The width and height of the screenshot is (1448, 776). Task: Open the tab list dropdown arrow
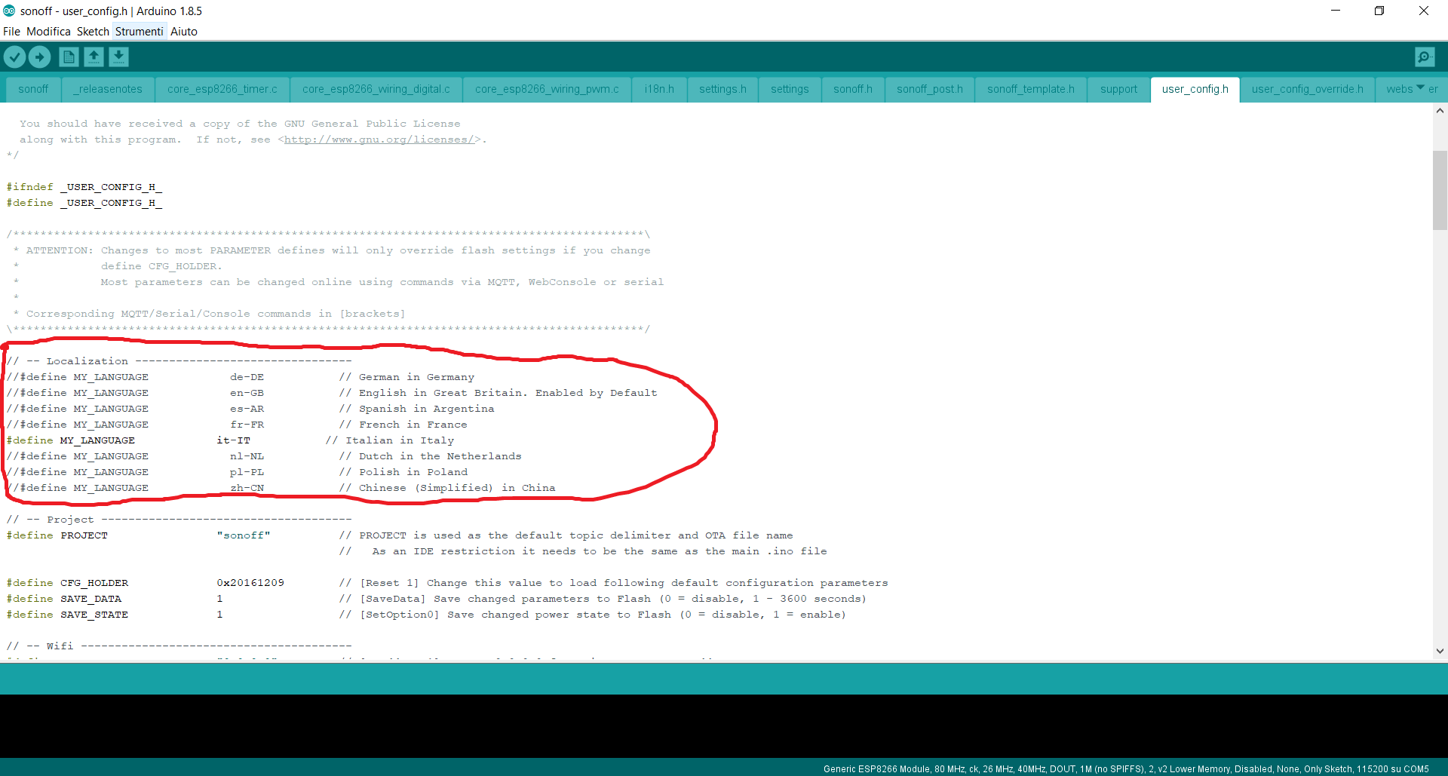(x=1420, y=88)
